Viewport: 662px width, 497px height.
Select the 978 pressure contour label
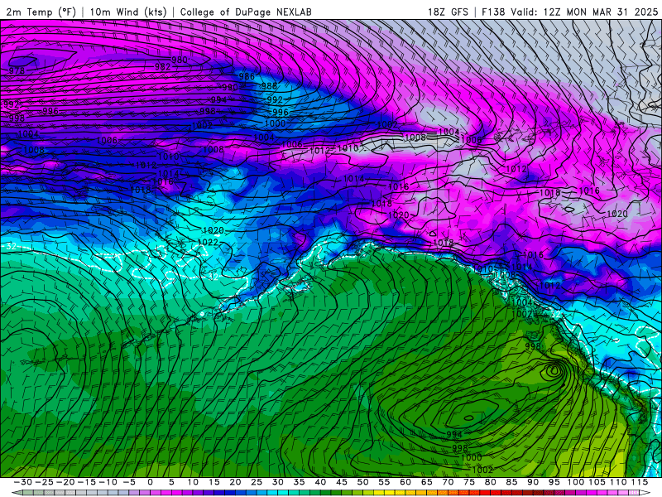17,70
